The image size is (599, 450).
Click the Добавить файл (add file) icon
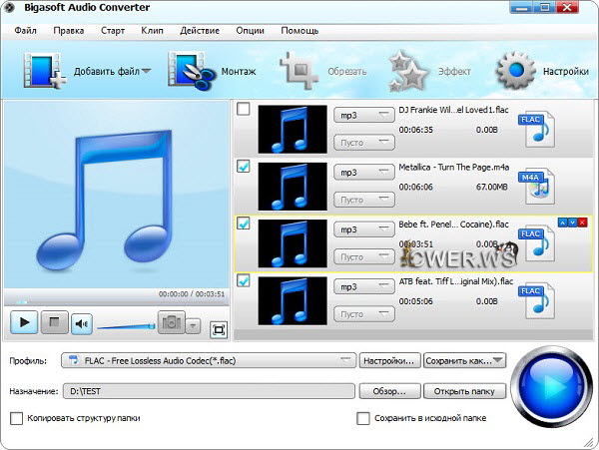pos(42,71)
